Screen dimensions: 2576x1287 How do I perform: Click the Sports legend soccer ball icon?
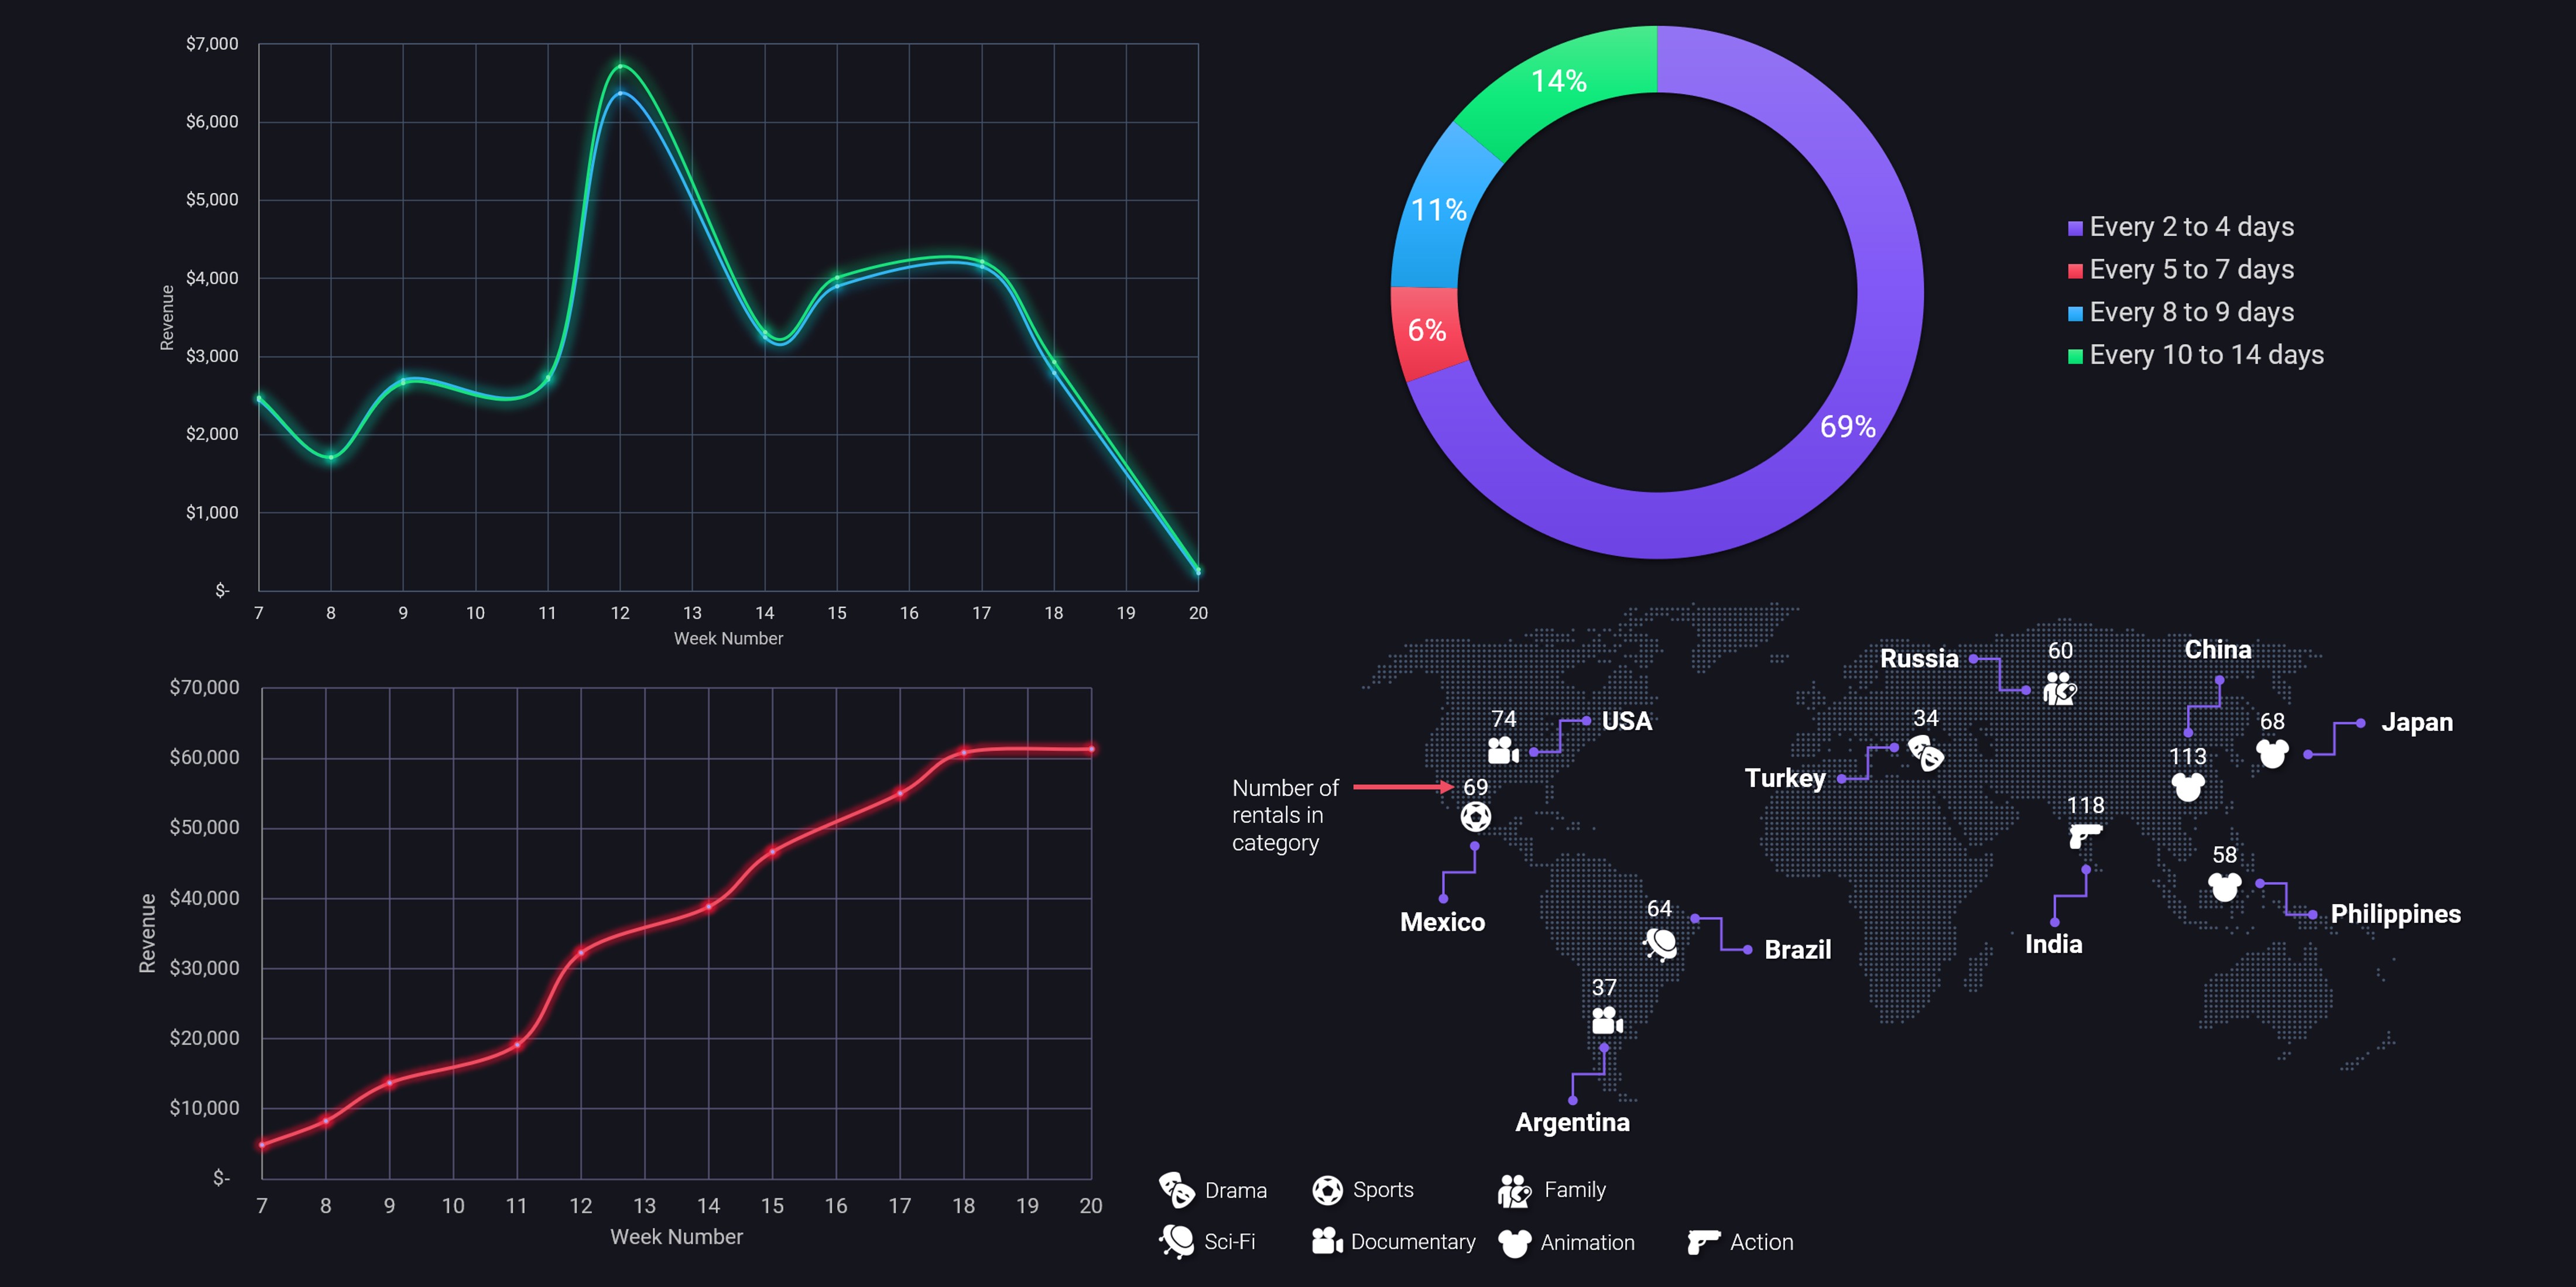point(1327,1190)
